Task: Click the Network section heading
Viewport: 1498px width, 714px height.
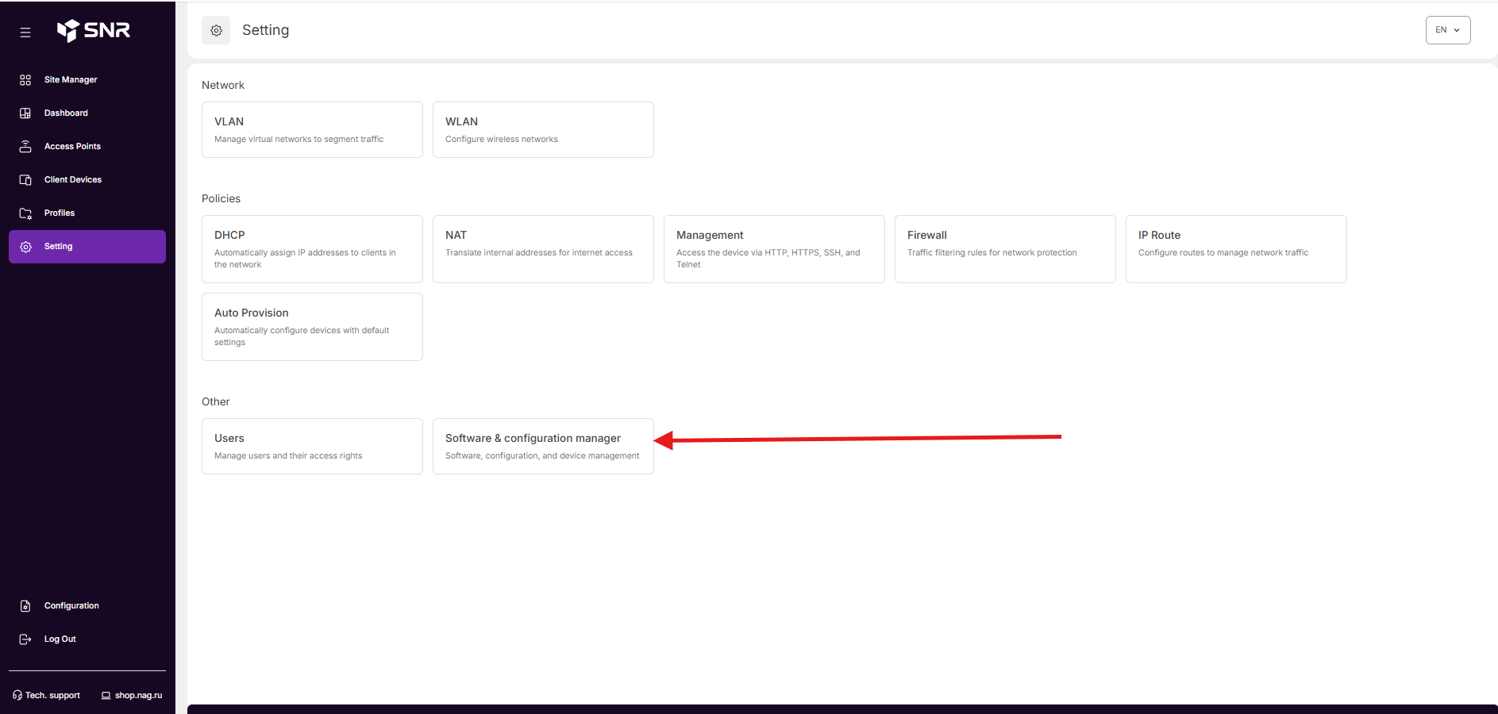Action: click(223, 85)
